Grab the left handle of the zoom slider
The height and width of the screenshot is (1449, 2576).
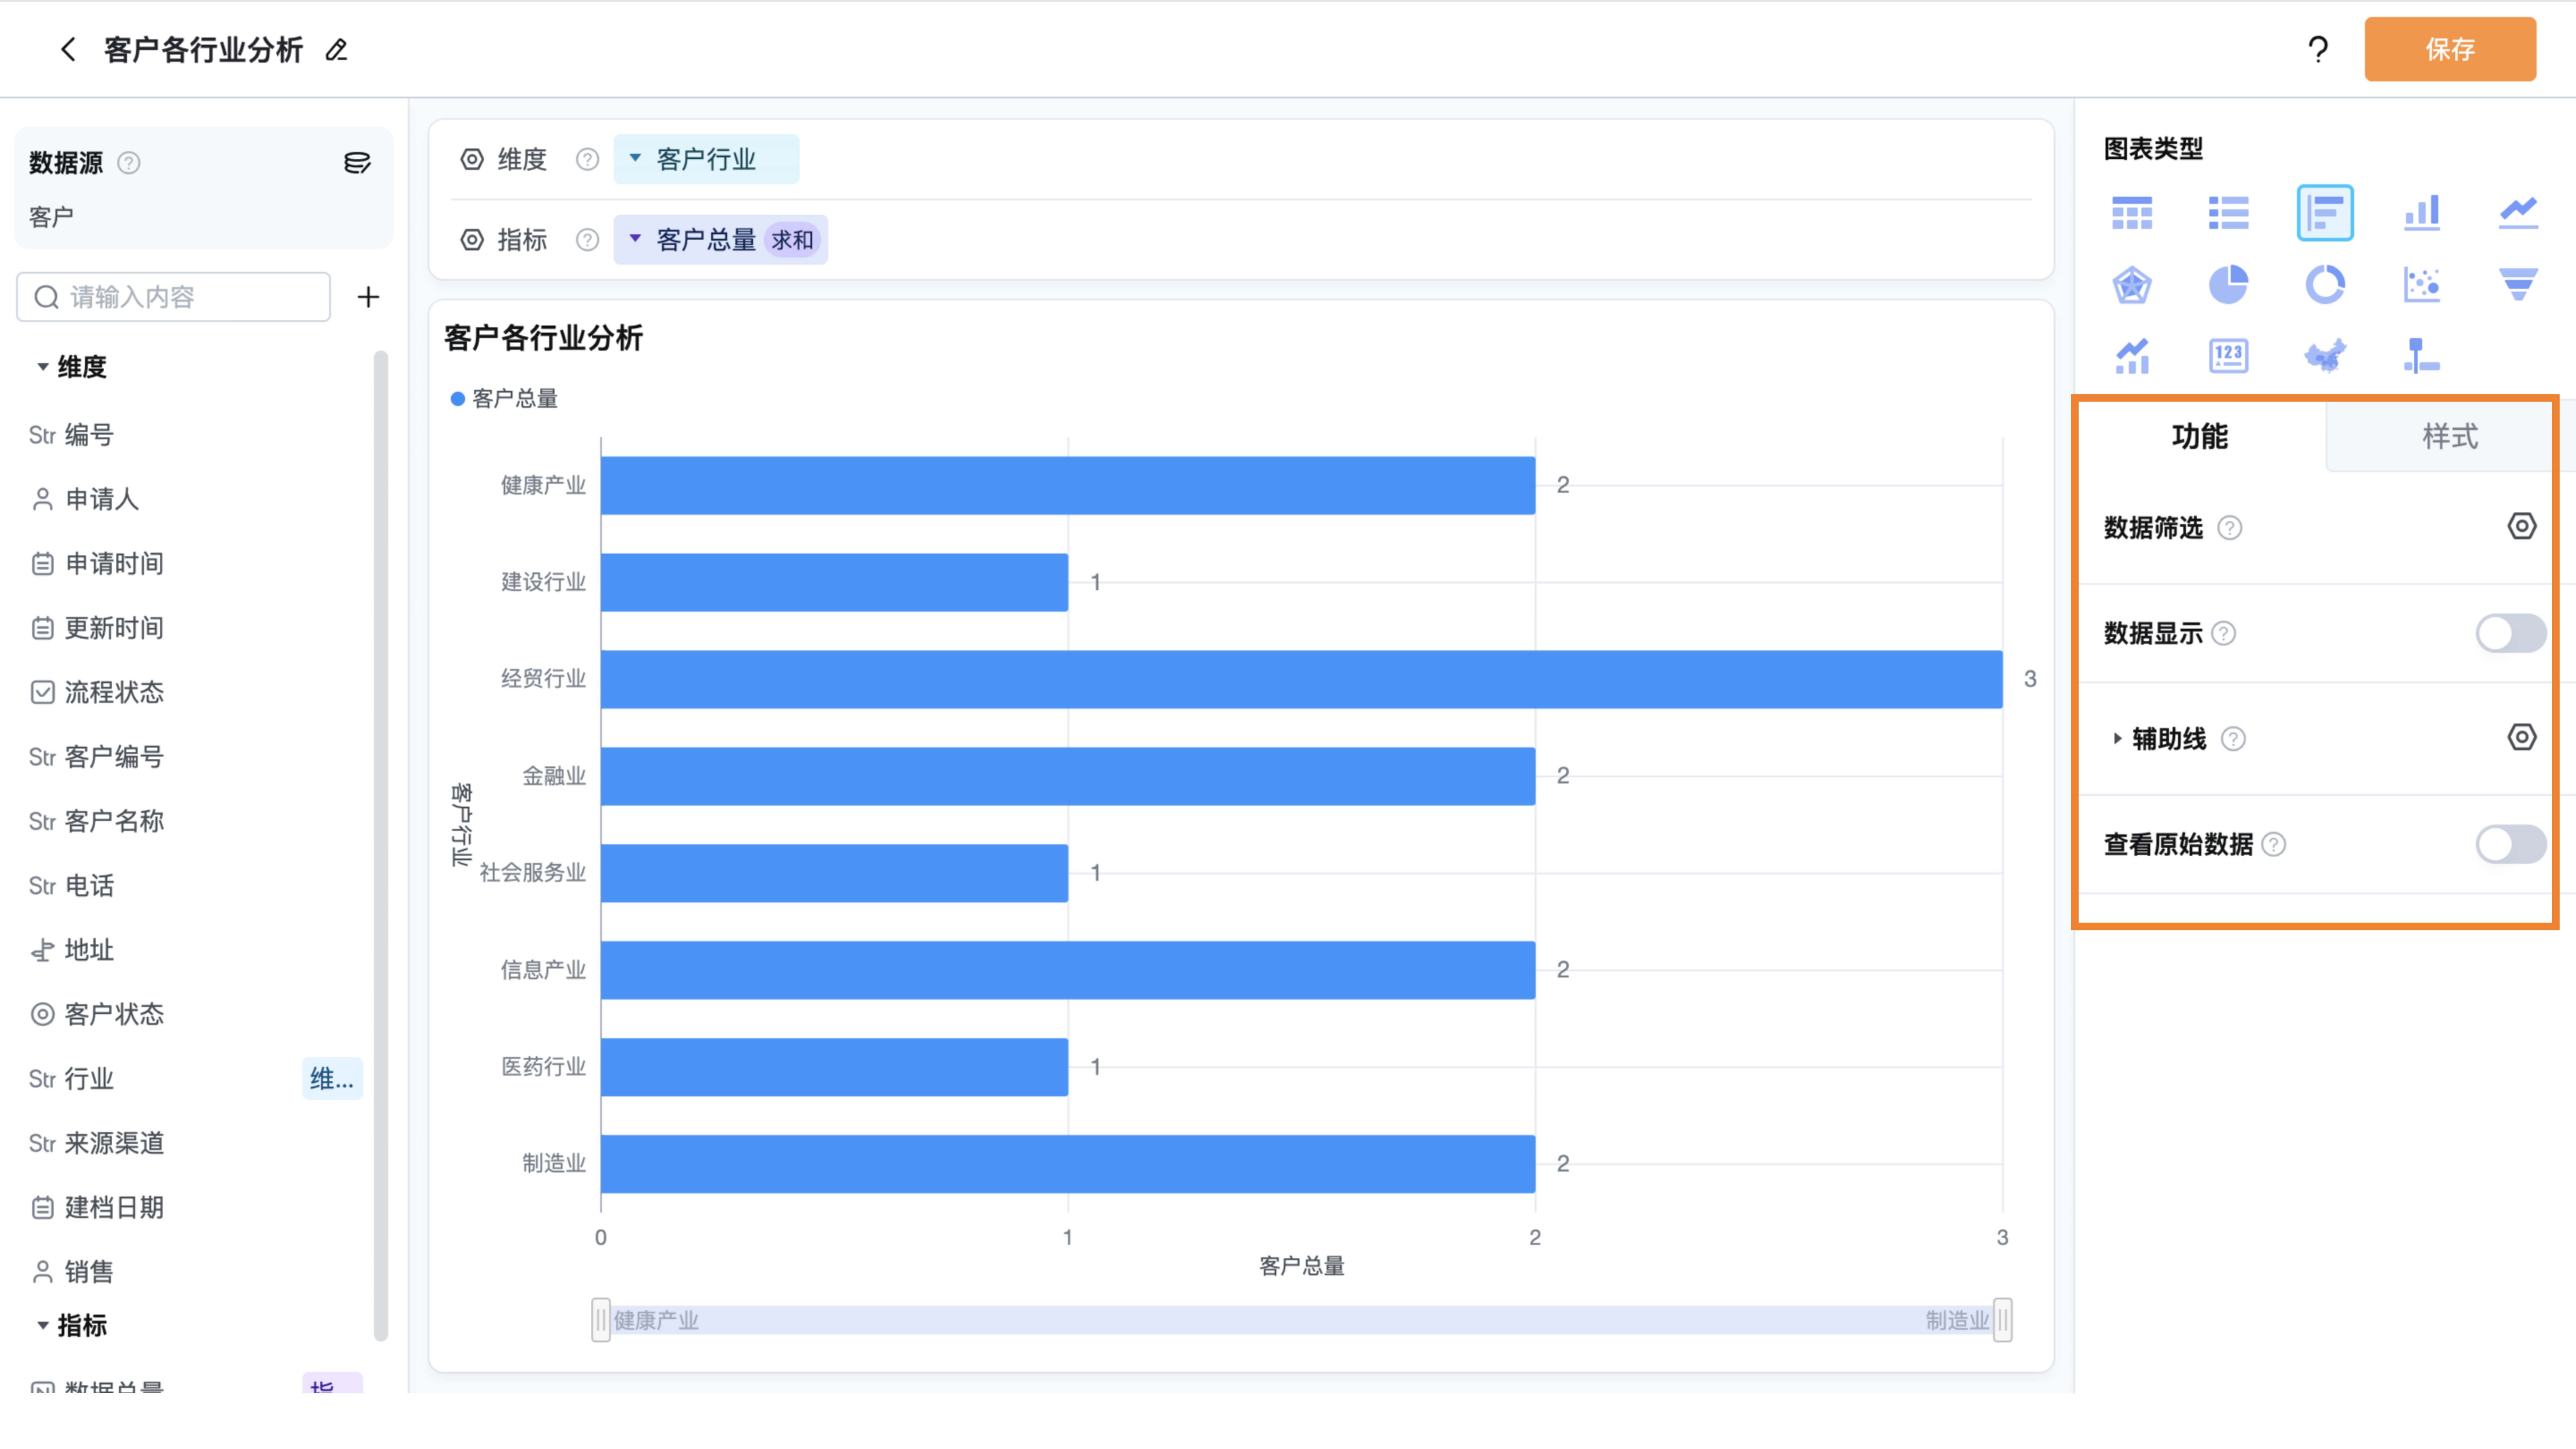click(601, 1320)
